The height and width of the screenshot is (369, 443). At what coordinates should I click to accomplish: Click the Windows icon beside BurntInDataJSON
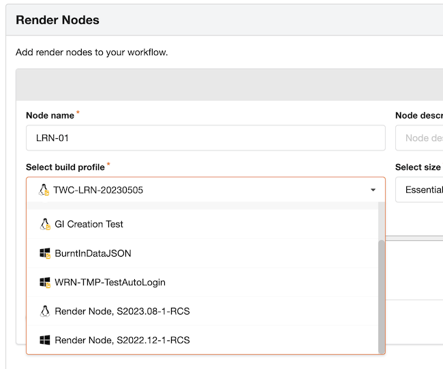45,253
